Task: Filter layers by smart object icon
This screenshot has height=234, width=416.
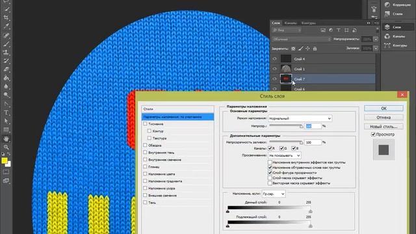Action: point(354,31)
